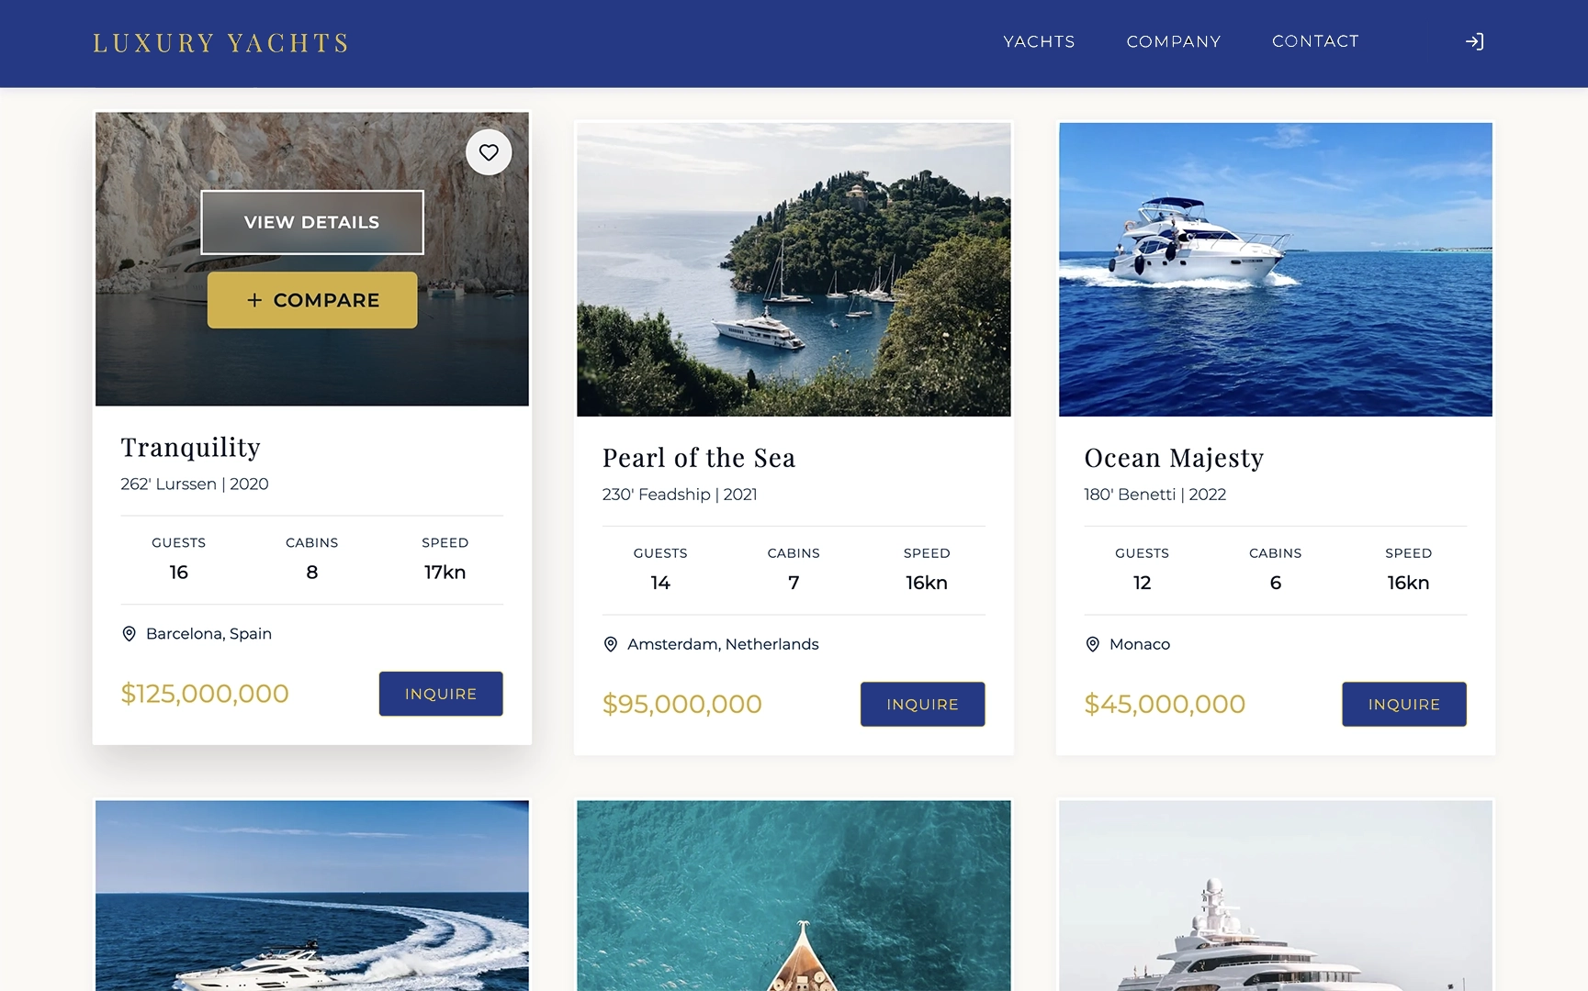Favorite Tranquility with the heart icon
This screenshot has height=991, width=1588.
[x=489, y=152]
